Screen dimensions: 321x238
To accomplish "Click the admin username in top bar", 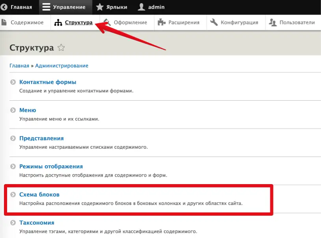I will point(156,7).
